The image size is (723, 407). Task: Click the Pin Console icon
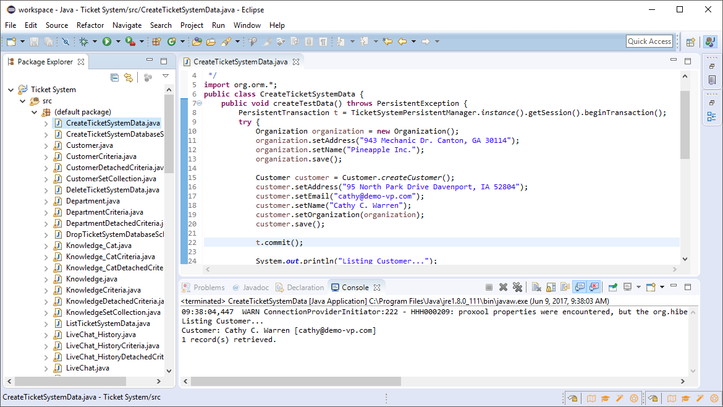[613, 287]
